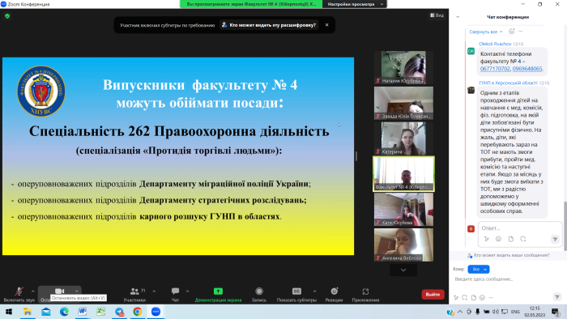Click into the Ответ reply field
This screenshot has width=567, height=319.
(520, 228)
